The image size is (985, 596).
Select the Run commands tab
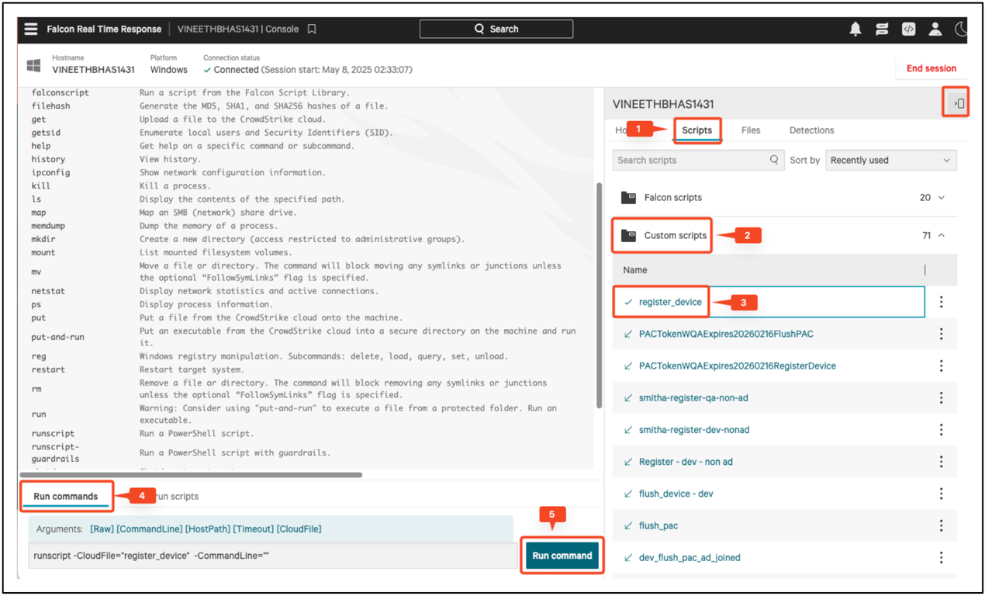click(x=65, y=496)
